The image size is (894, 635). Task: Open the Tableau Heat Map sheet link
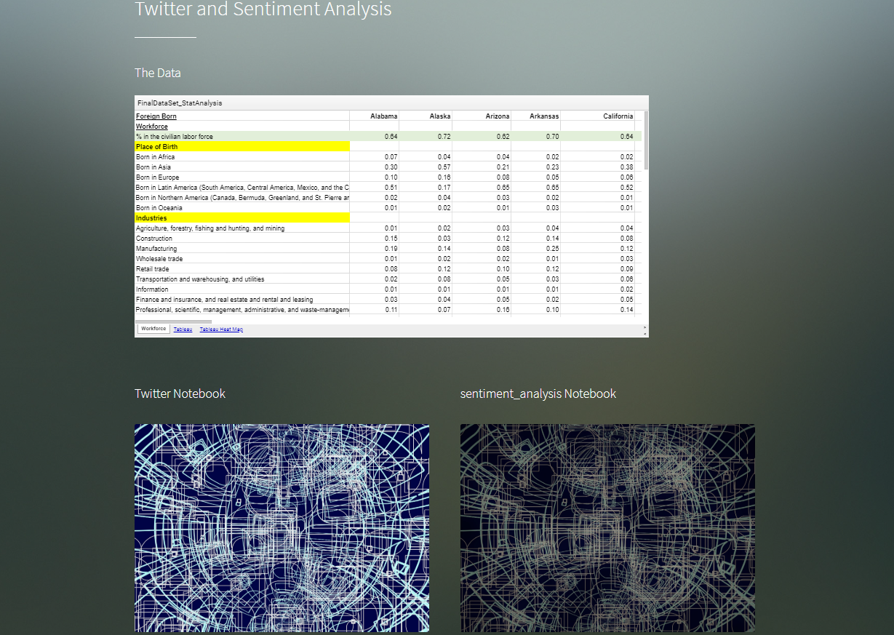coord(221,328)
